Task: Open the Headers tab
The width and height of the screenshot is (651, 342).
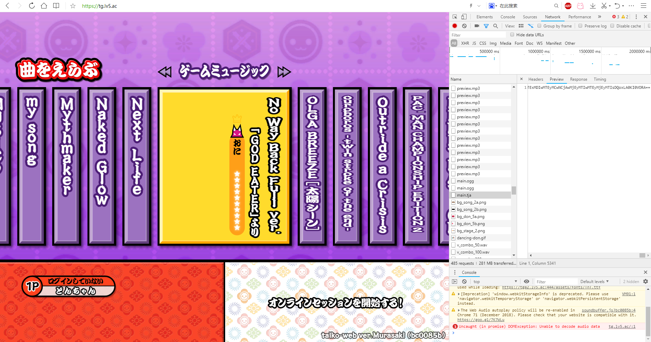Action: 535,79
